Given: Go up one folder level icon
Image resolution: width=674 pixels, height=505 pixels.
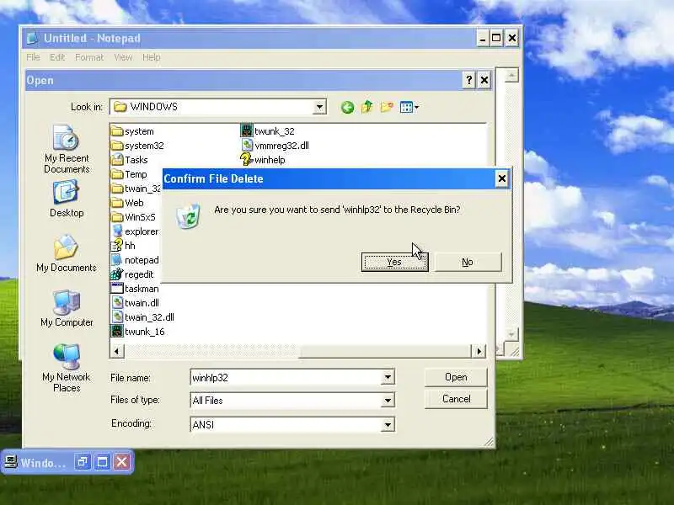Looking at the screenshot, I should click(x=367, y=107).
